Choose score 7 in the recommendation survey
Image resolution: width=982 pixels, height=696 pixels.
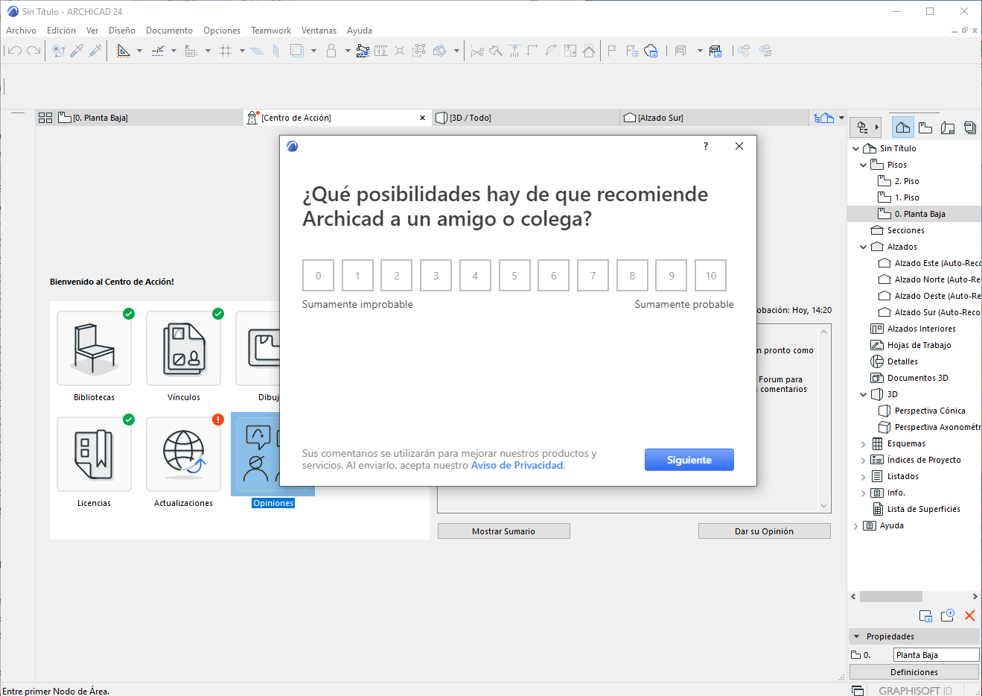593,276
